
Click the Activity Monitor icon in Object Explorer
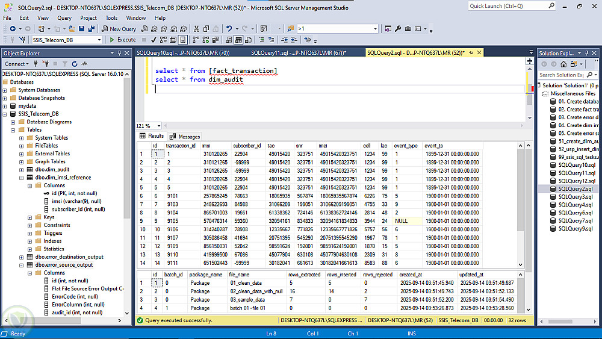click(x=84, y=64)
